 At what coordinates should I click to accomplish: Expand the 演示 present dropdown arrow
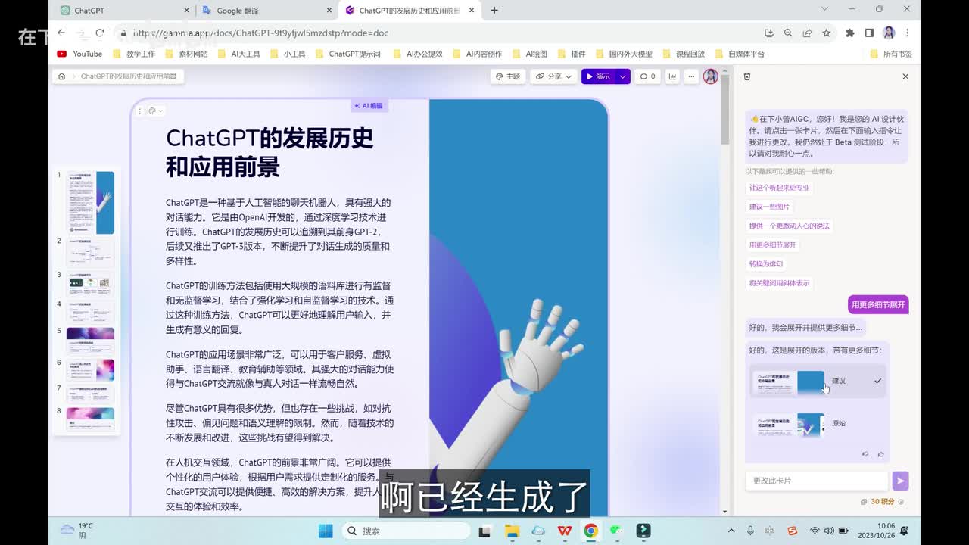pos(622,76)
